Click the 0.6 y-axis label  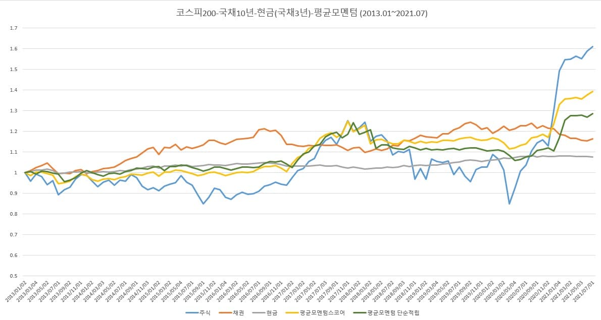[x=14, y=255]
